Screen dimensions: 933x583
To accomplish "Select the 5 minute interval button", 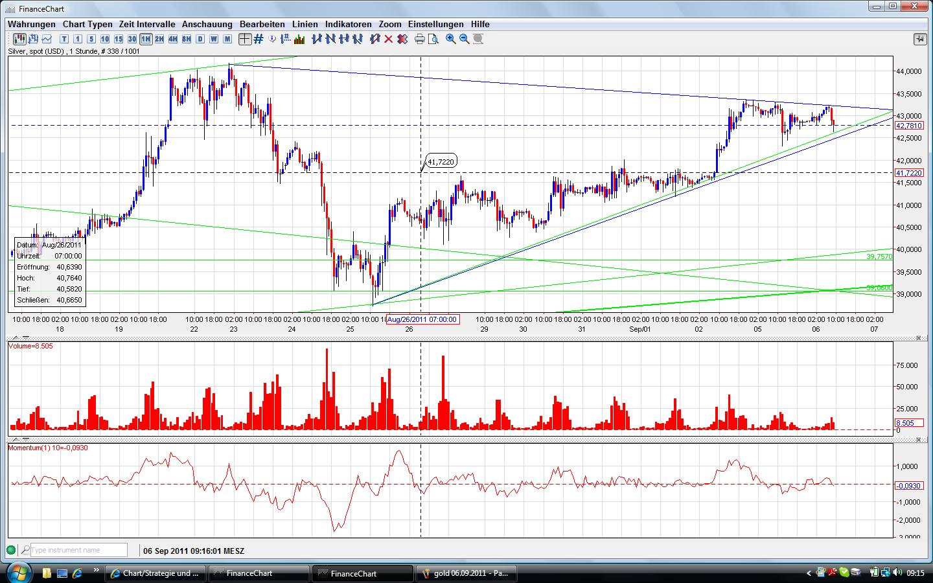I will 91,39.
